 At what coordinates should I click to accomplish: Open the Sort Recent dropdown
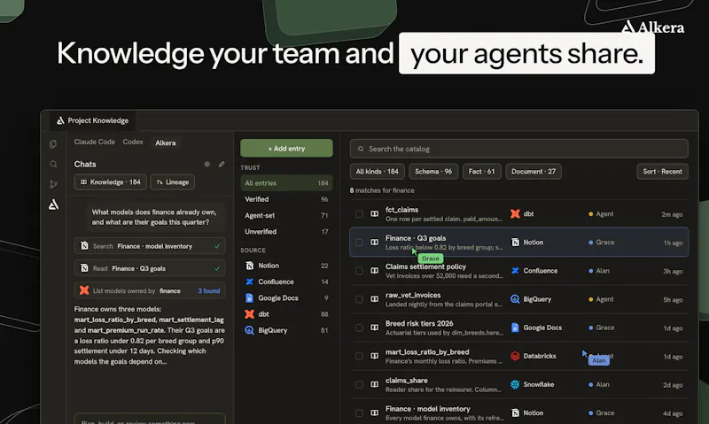[662, 172]
